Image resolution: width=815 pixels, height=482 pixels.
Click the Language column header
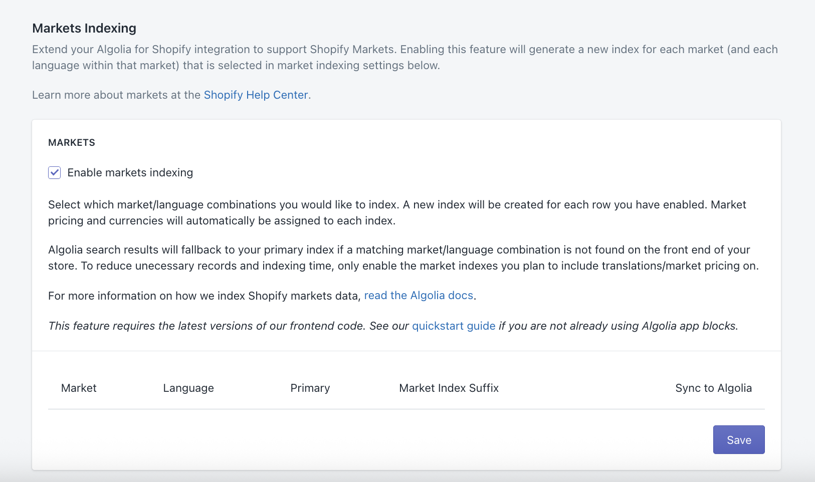click(x=188, y=388)
